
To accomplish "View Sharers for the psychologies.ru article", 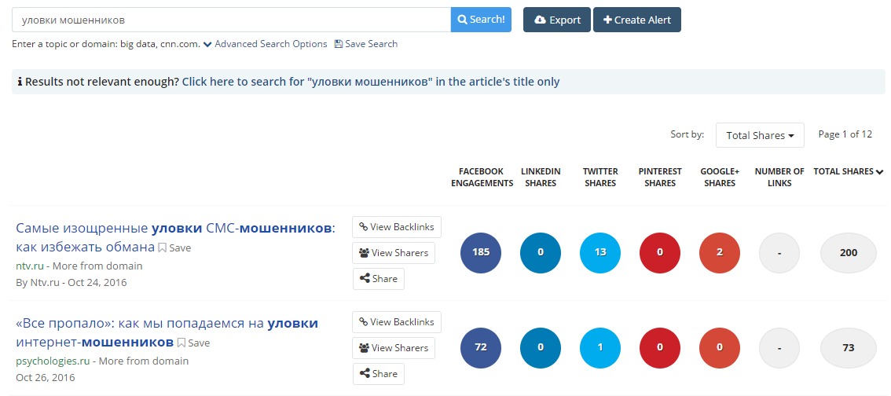I will pyautogui.click(x=394, y=348).
